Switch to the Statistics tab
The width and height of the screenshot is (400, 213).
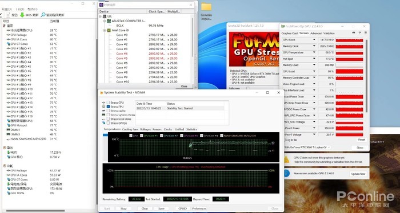pyautogui.click(x=191, y=129)
